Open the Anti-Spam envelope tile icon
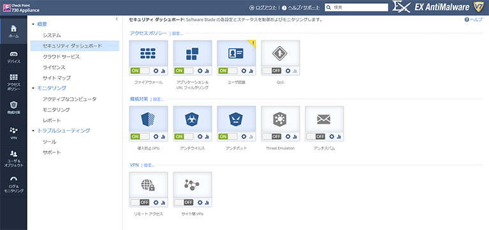The height and width of the screenshot is (230, 489). pyautogui.click(x=324, y=119)
